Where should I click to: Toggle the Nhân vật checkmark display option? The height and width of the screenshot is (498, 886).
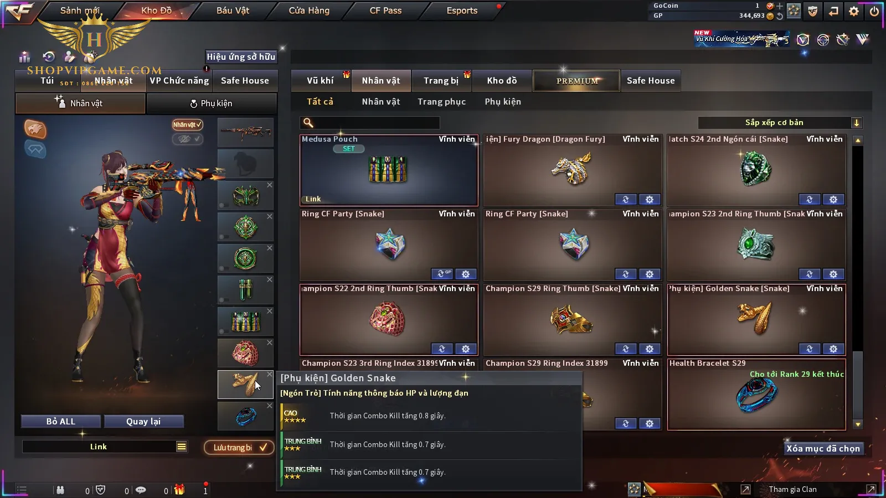click(187, 124)
